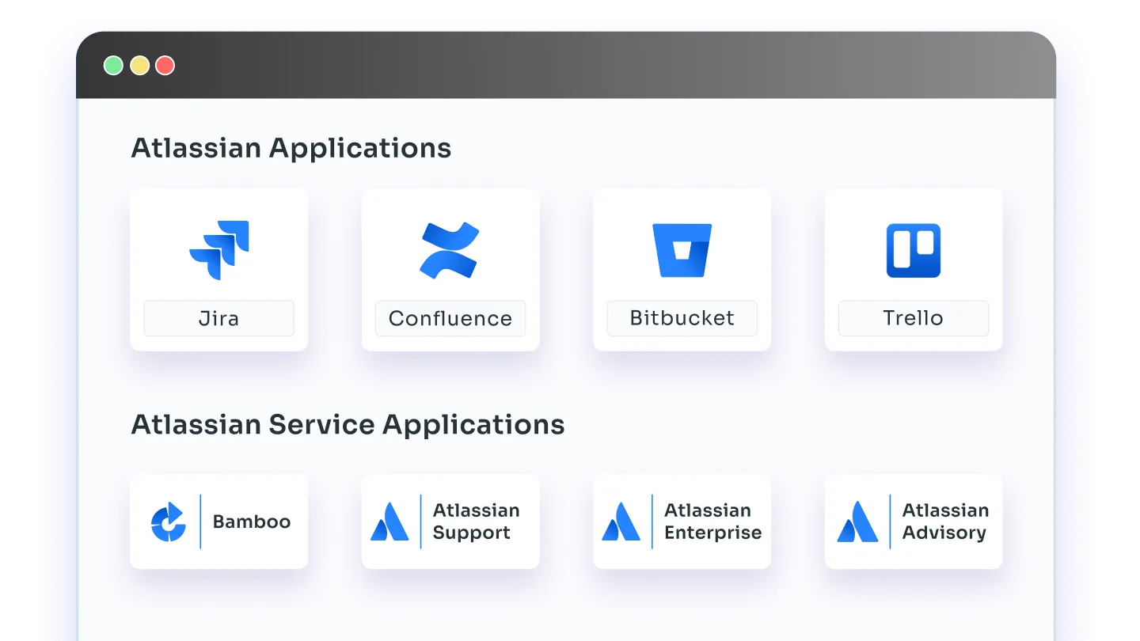The width and height of the screenshot is (1140, 641).
Task: Click the Trello board icon
Action: (x=913, y=250)
